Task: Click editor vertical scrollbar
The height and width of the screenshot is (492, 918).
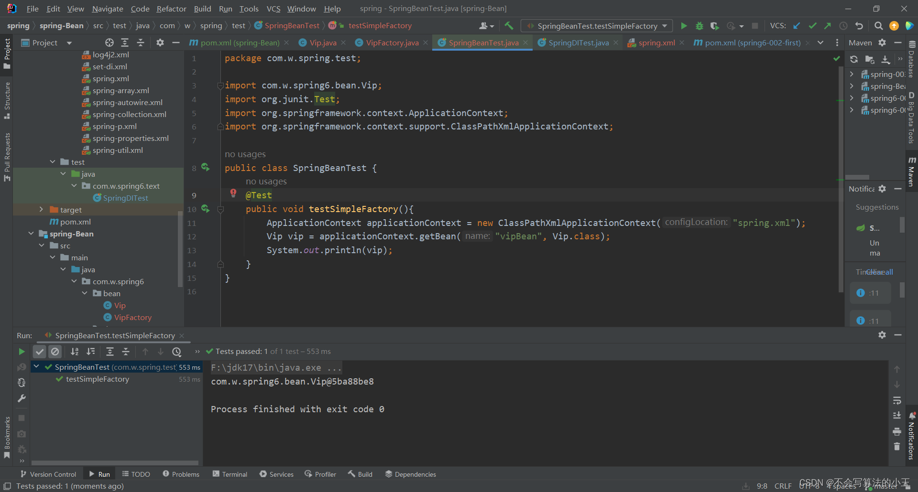Action: [x=841, y=179]
